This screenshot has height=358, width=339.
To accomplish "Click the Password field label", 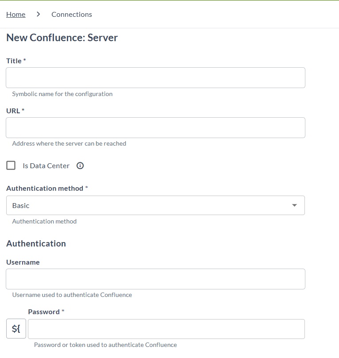I will coord(44,312).
